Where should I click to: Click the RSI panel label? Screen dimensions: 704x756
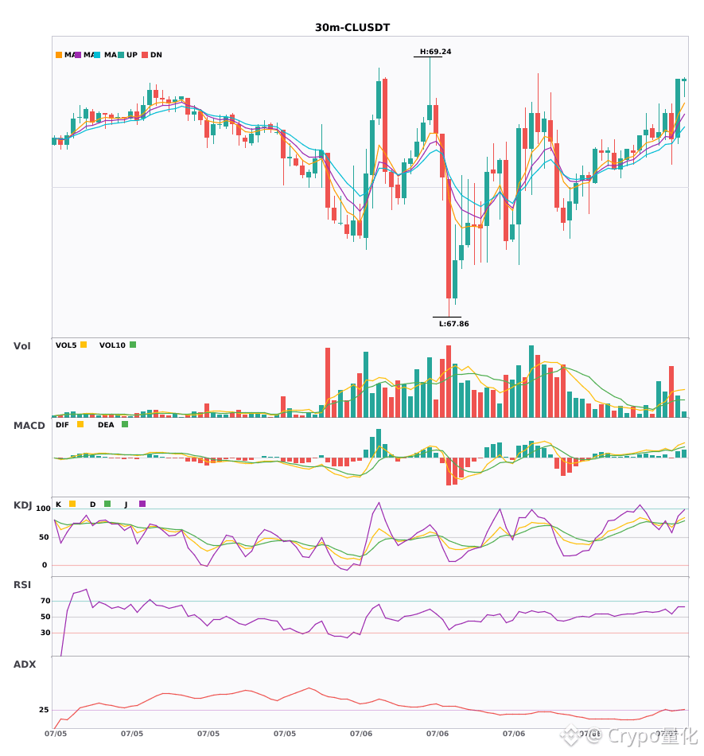(x=22, y=584)
